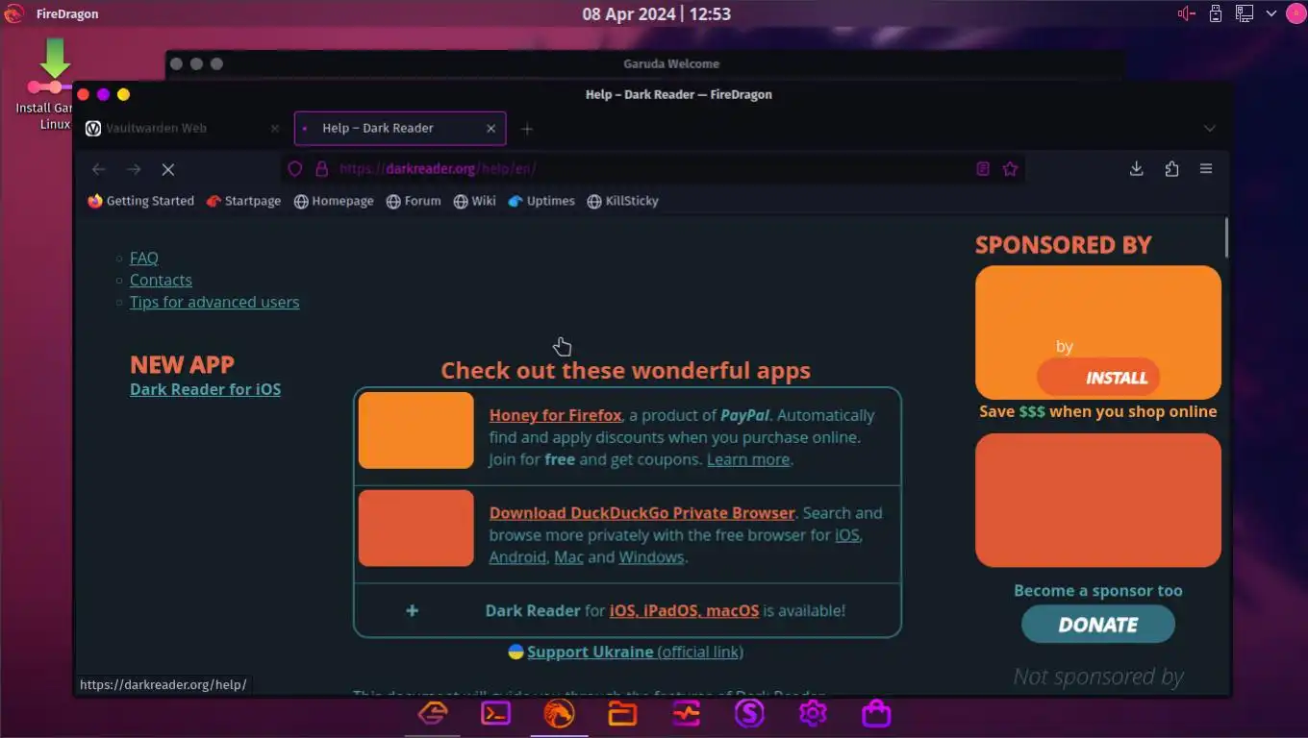Screen dimensions: 1308x738
Task: Close the Help – Dark Reader tab
Action: pos(491,128)
